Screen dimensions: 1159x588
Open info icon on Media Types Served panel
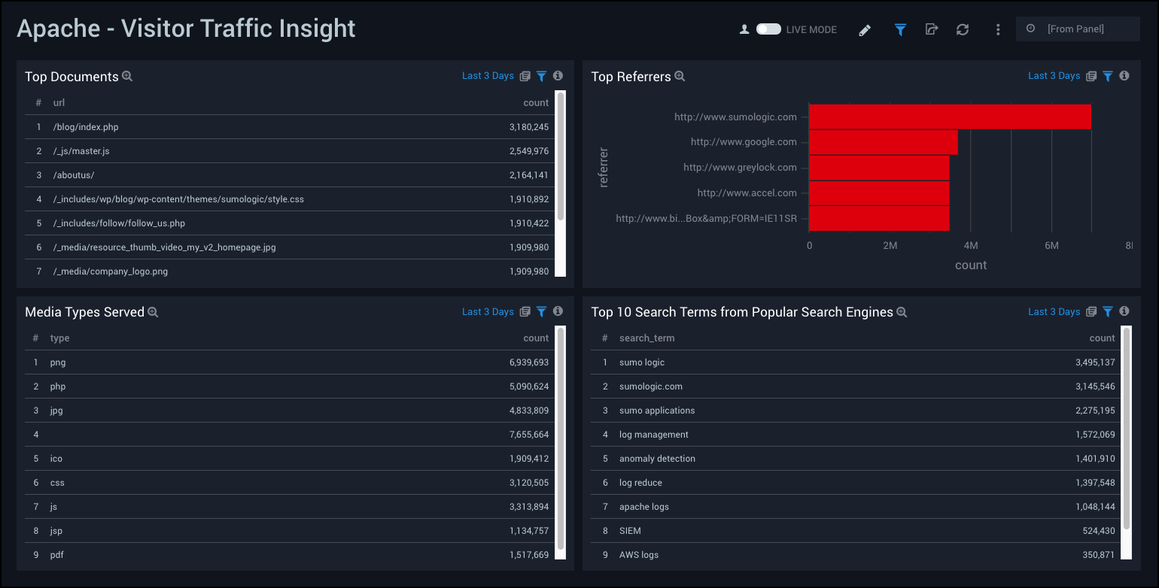tap(558, 311)
